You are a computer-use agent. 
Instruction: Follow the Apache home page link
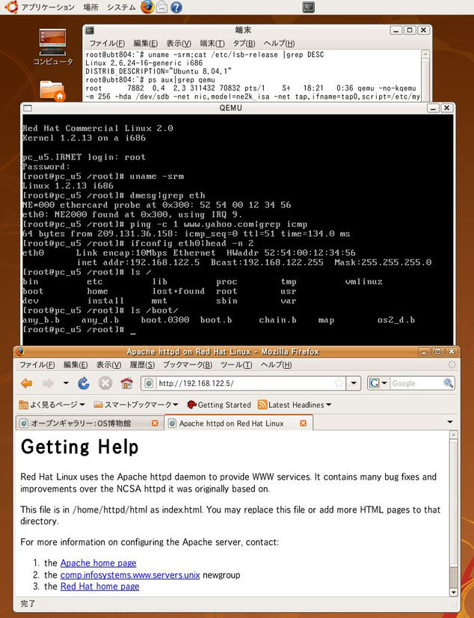(x=99, y=563)
